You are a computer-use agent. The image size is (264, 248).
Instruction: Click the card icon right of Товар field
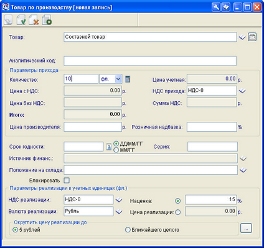click(252, 37)
